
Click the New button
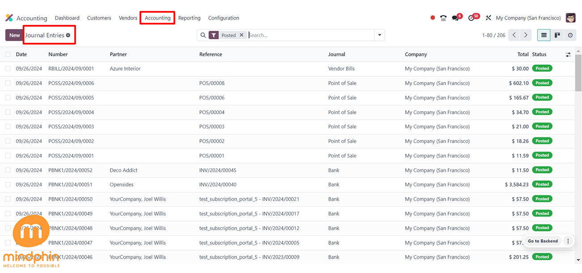click(14, 35)
